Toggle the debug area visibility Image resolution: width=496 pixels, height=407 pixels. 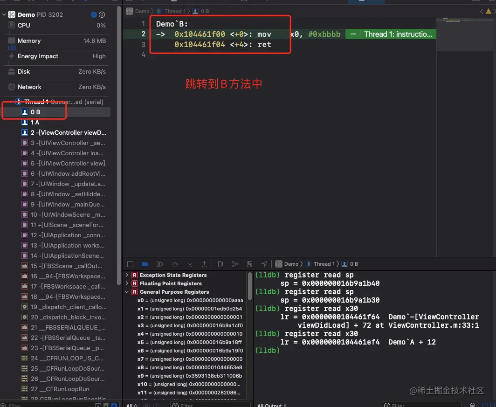pyautogui.click(x=131, y=264)
